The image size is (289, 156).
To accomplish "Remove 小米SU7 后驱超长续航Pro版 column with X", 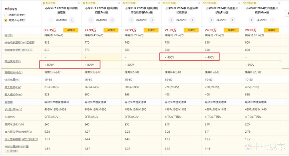I will tap(239, 3).
